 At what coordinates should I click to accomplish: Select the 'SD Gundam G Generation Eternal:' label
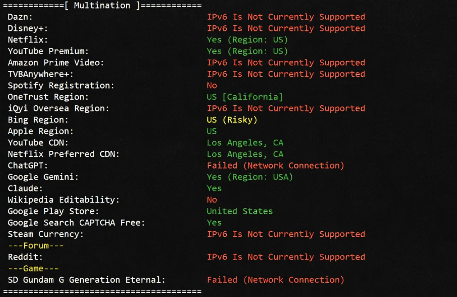[86, 280]
